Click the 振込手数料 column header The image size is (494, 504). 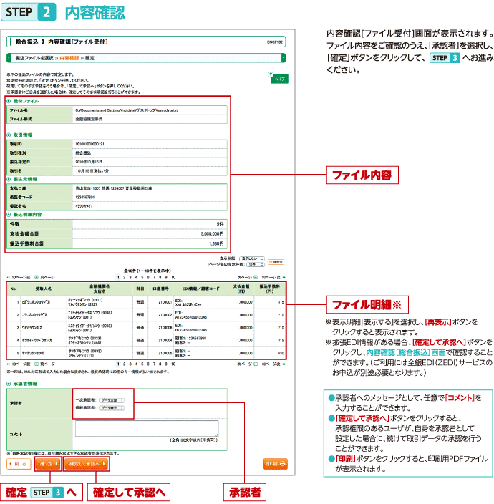coord(270,289)
